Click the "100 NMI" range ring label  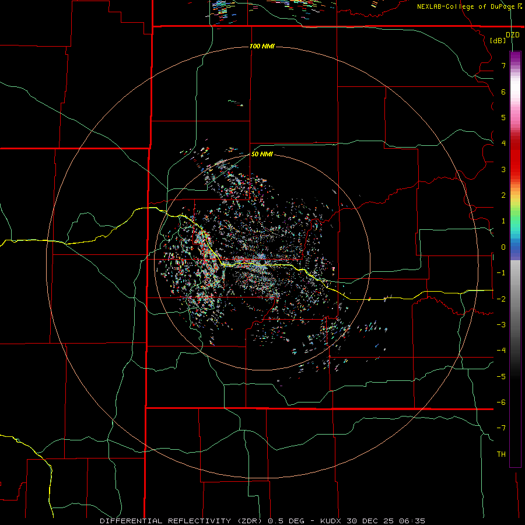tap(262, 46)
